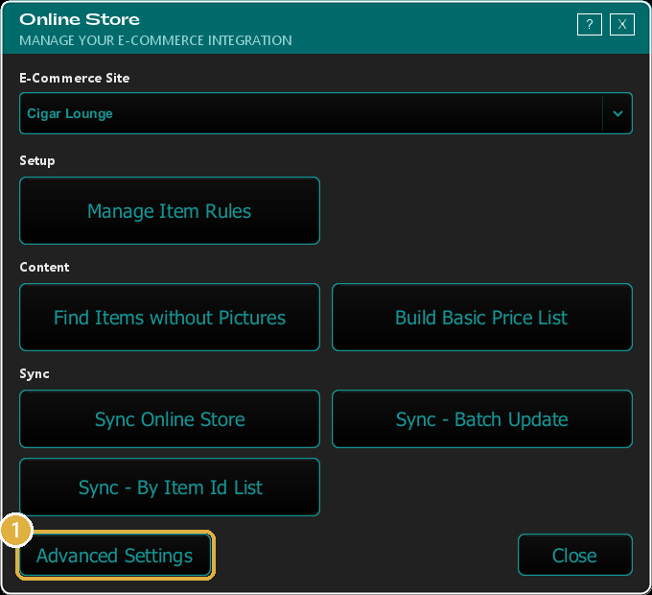The image size is (652, 595).
Task: Click the Close button at bottom
Action: pos(575,555)
